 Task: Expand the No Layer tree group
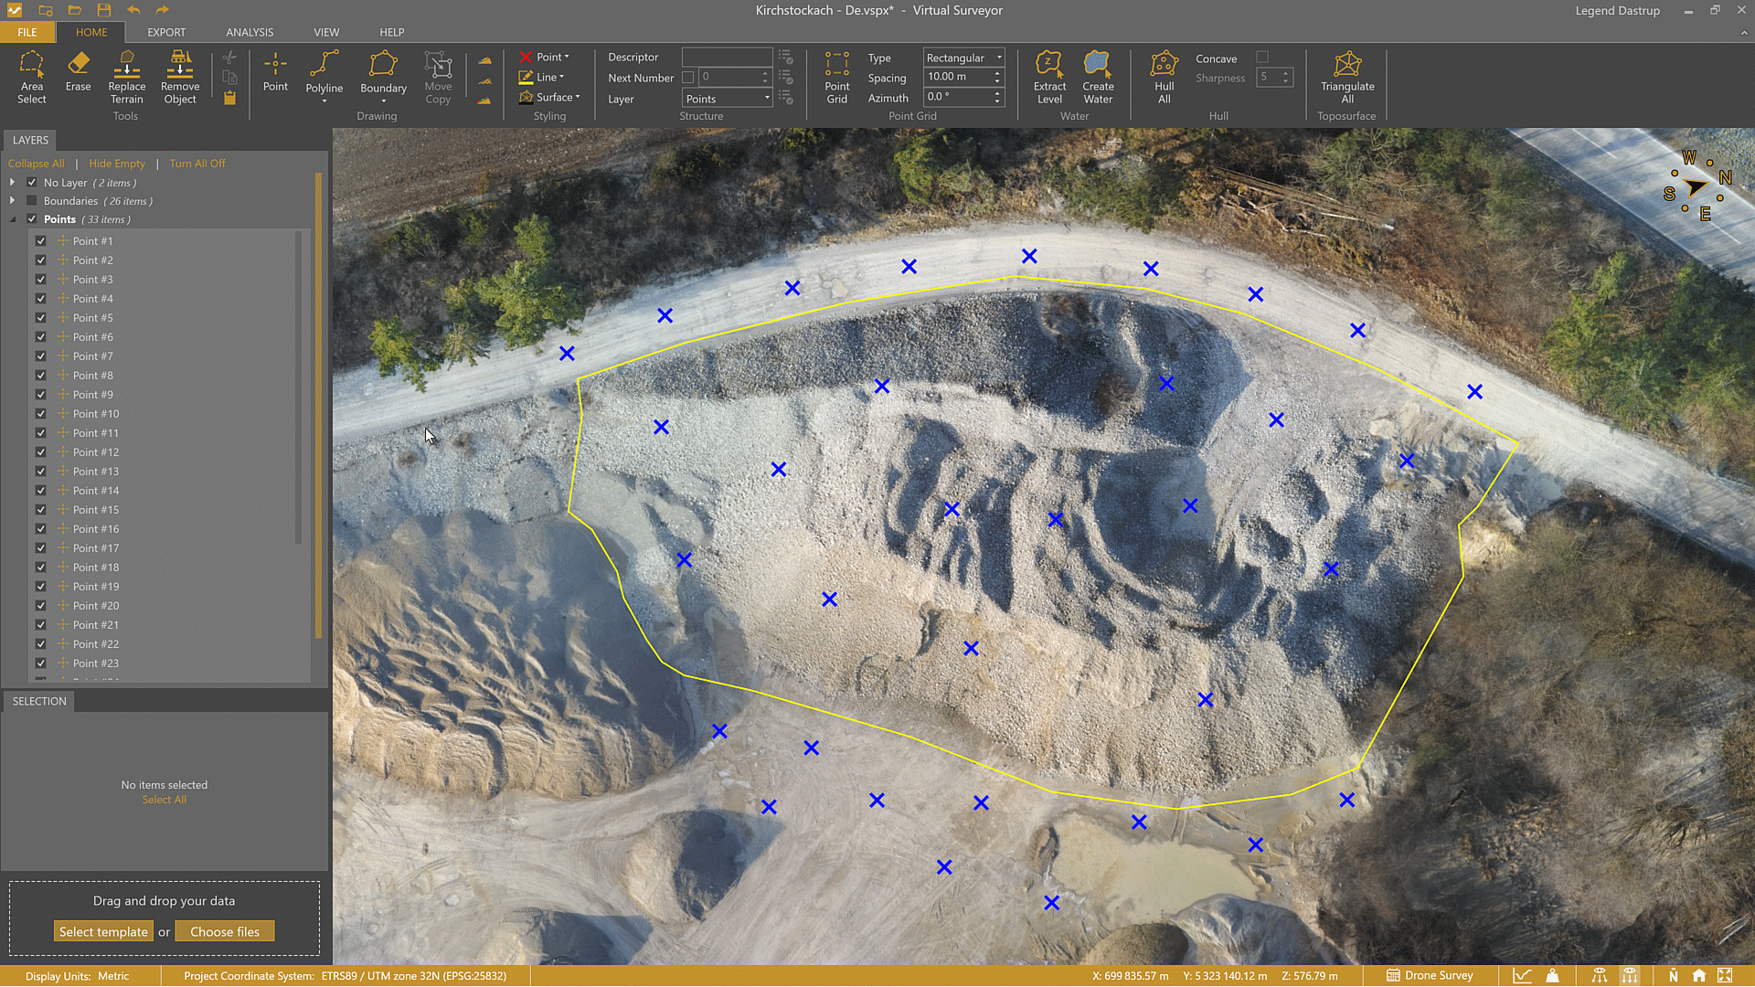pos(12,183)
